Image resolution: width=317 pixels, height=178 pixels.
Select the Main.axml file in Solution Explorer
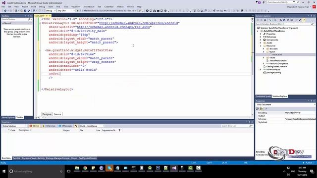tap(277, 55)
